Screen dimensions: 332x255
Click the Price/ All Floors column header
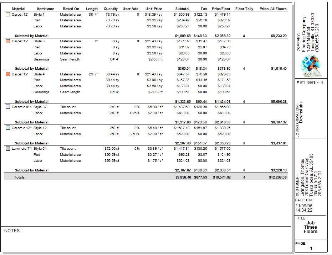click(273, 9)
